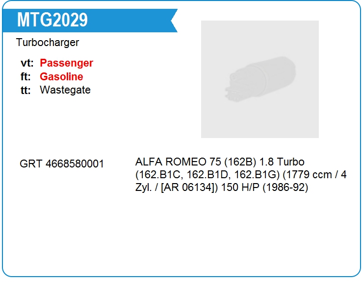Click the vt: label

point(27,63)
